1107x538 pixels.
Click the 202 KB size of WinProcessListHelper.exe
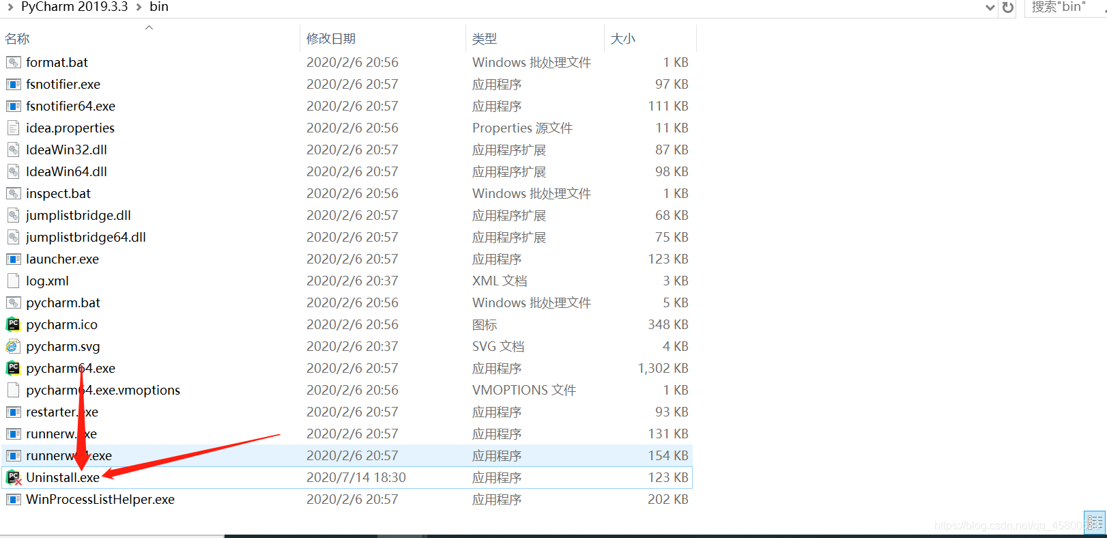(x=668, y=499)
